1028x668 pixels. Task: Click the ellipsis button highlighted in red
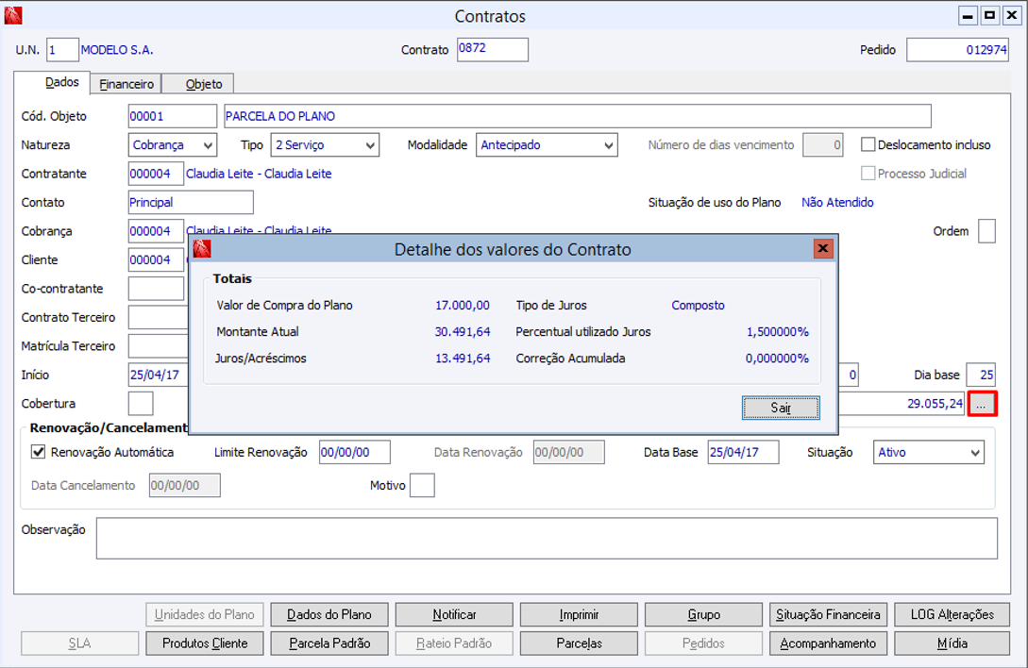coord(982,404)
